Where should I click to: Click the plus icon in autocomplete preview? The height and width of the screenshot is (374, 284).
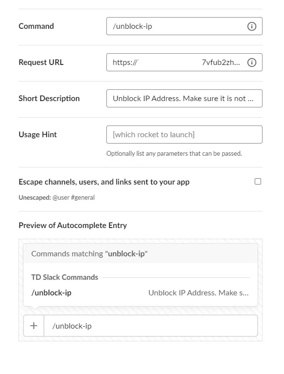[34, 326]
